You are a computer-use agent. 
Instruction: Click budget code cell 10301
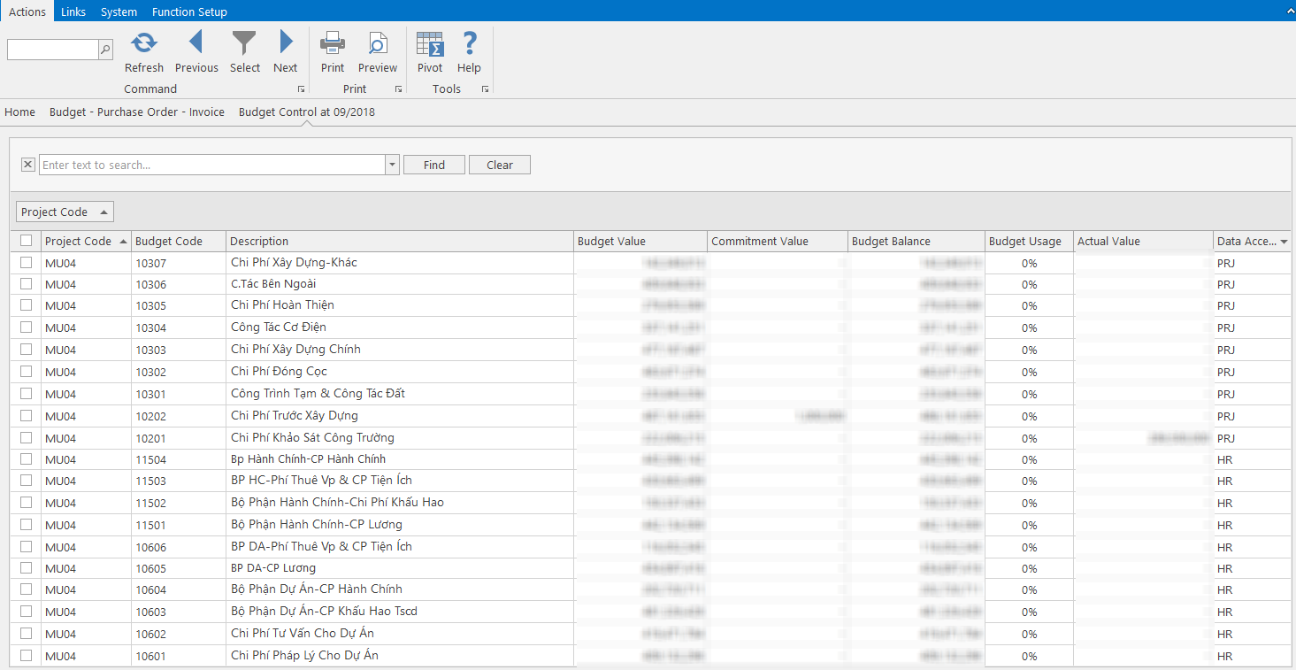(x=179, y=394)
